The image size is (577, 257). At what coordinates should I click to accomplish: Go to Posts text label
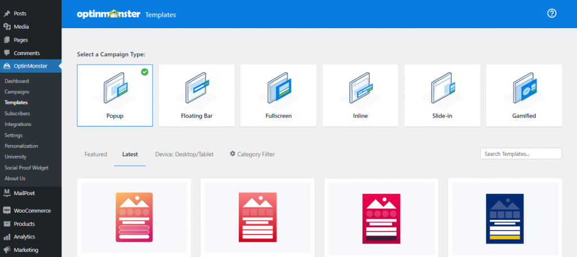[x=20, y=13]
